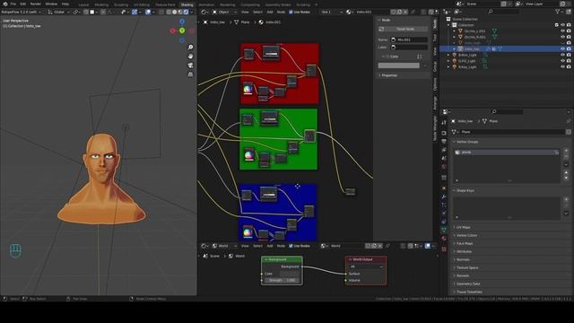Click node Name field Mix.001

(409, 39)
